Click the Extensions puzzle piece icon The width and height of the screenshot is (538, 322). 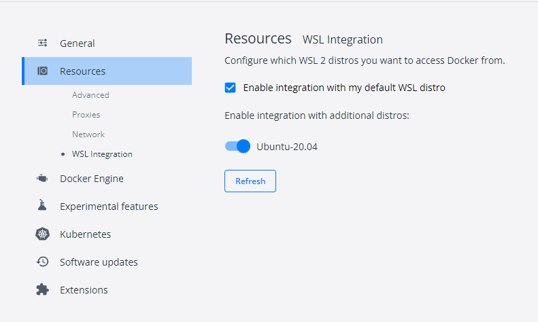42,290
